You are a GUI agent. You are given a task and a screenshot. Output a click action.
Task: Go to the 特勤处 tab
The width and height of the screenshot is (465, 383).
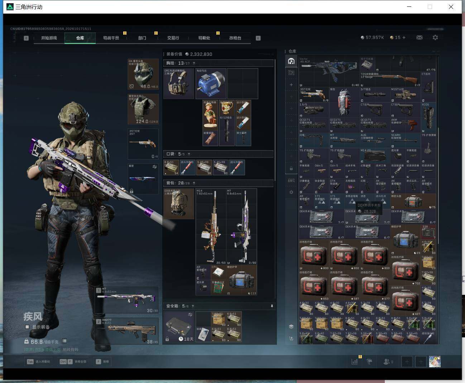[204, 38]
